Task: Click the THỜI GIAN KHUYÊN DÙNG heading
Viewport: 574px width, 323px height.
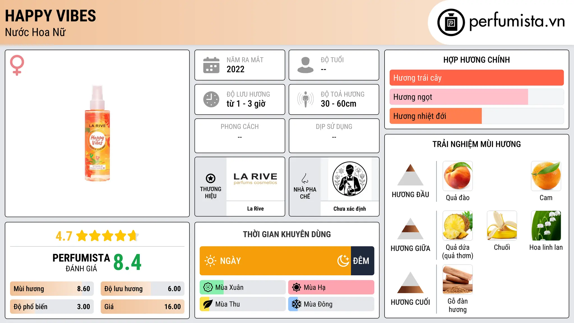Action: 287,234
